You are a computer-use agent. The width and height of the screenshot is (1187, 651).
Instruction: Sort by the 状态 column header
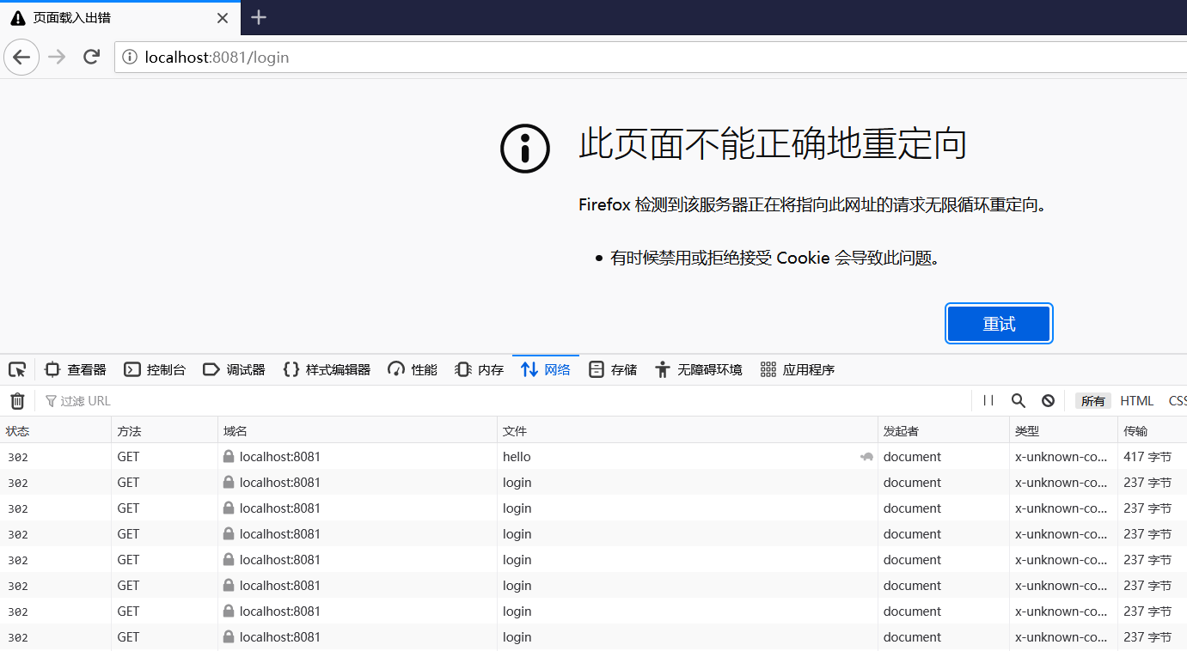(x=56, y=431)
